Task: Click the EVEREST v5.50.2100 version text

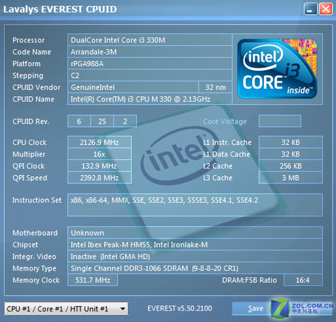Action: (179, 309)
